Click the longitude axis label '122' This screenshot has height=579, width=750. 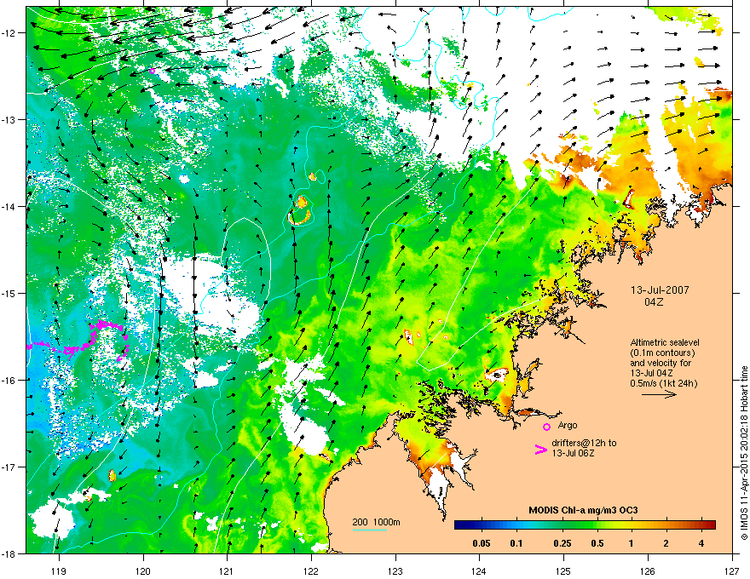pos(311,570)
